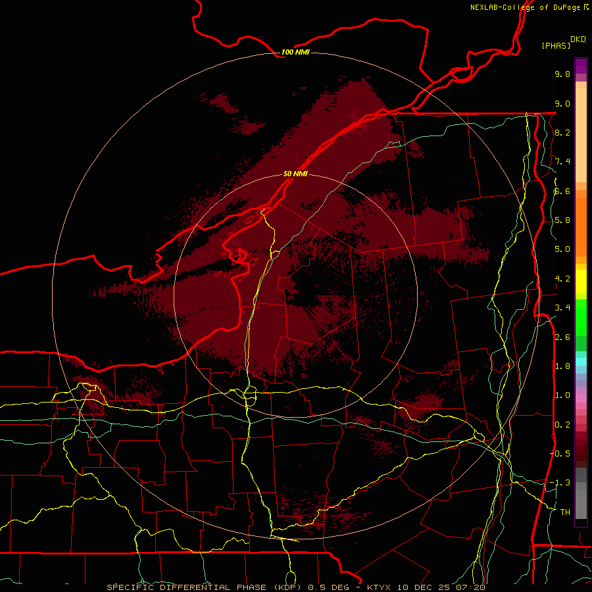This screenshot has width=592, height=592.
Task: Click the 4.2 value on the scale
Action: [x=562, y=279]
